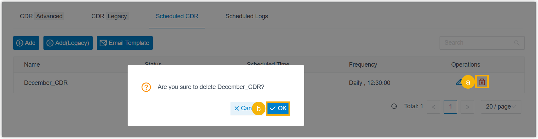Open the 20 / page dropdown
This screenshot has height=139, width=538.
point(501,107)
